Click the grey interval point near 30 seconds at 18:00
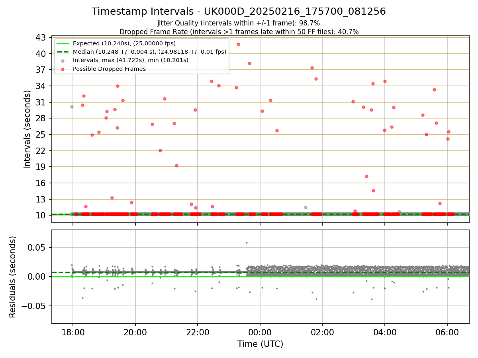The height and width of the screenshot is (358, 478). click(x=72, y=107)
